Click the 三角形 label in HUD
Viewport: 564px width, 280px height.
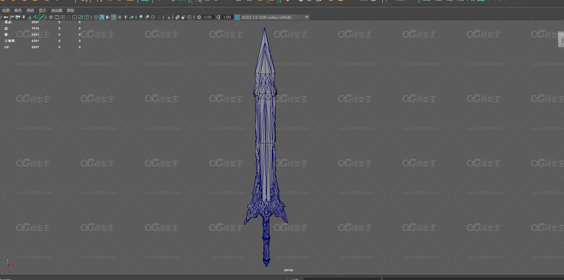[10, 41]
